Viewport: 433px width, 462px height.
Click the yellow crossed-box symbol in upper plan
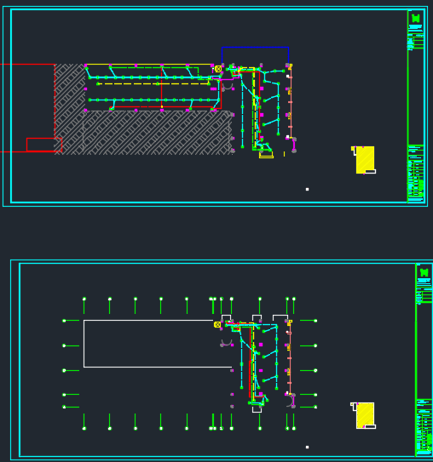click(x=218, y=69)
